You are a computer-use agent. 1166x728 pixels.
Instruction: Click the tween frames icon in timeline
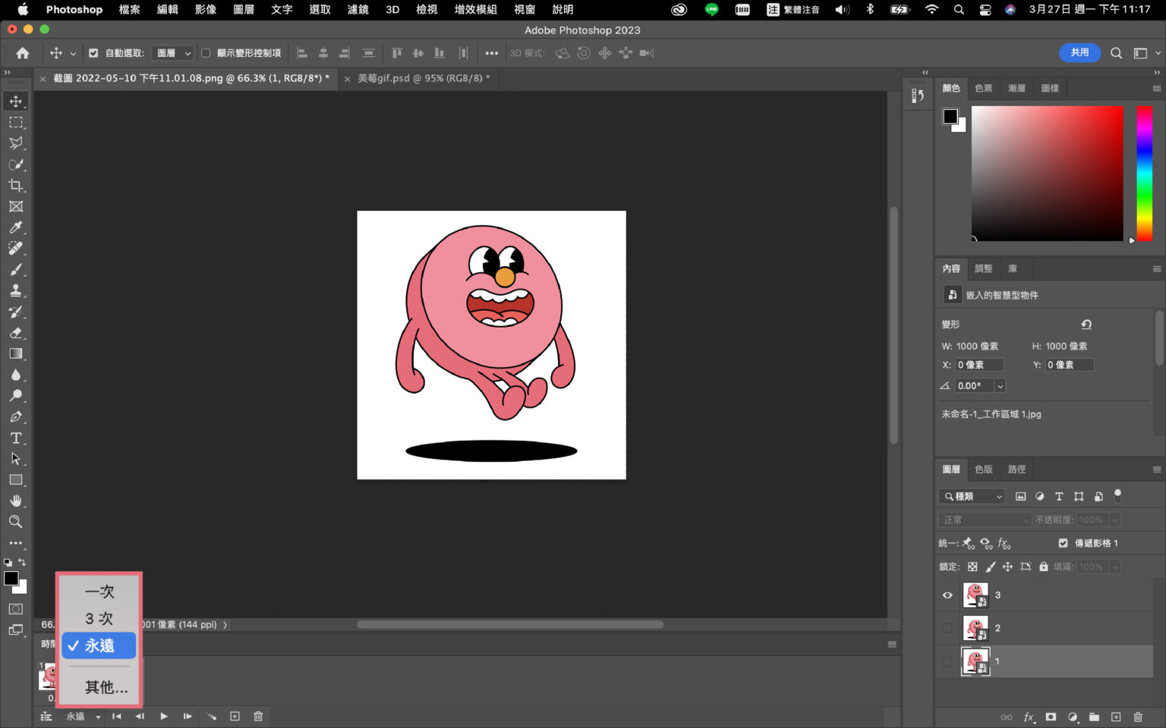211,716
